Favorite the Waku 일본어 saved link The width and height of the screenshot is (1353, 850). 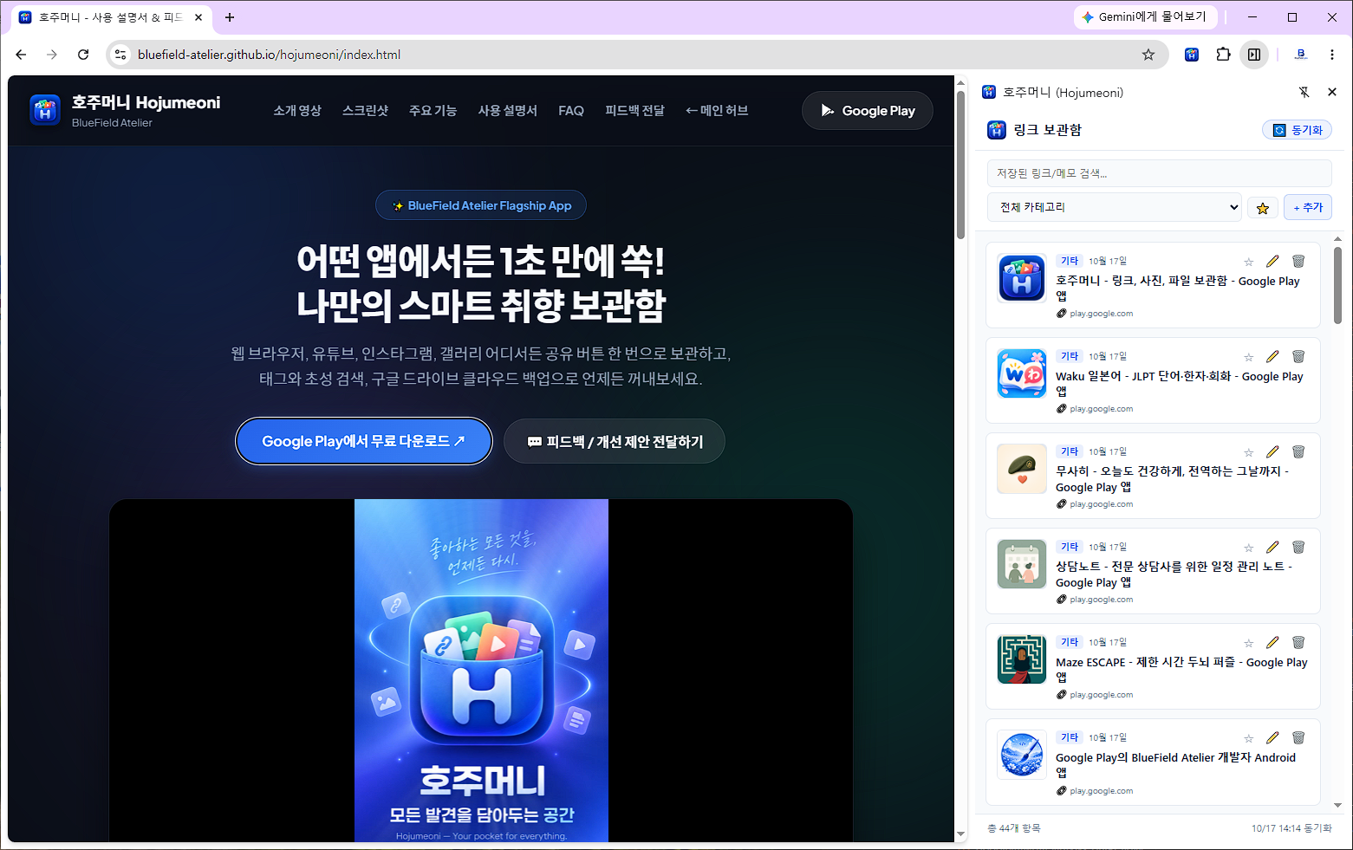(x=1248, y=357)
